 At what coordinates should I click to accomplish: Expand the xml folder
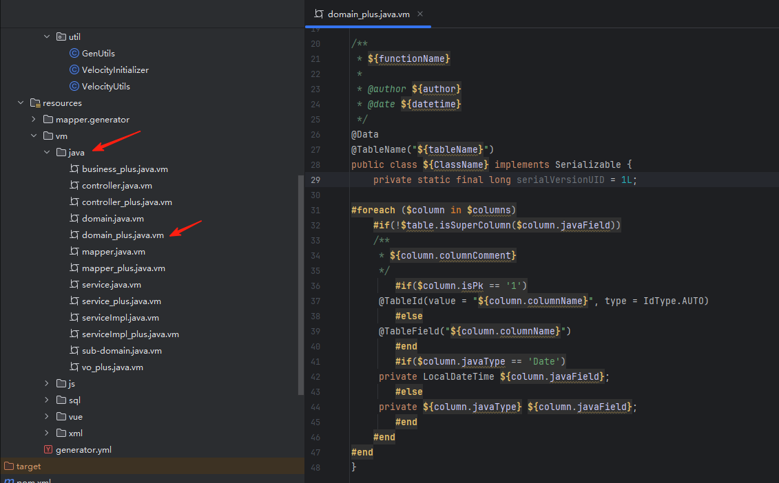coord(47,433)
